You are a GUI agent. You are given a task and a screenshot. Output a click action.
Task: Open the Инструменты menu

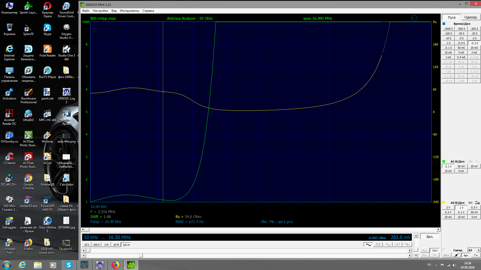129,11
